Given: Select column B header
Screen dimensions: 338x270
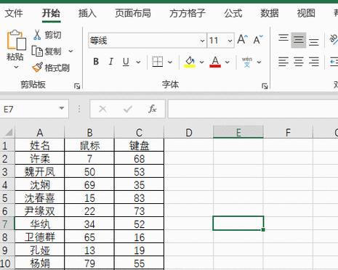Looking at the screenshot, I should [x=89, y=132].
